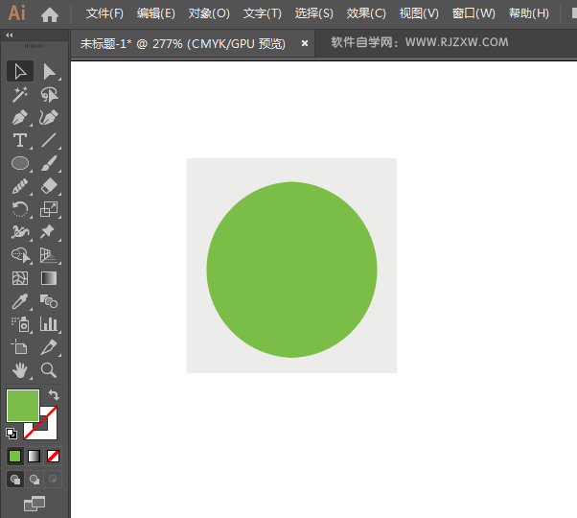Open the 效果(C) menu
The width and height of the screenshot is (577, 518).
click(366, 13)
